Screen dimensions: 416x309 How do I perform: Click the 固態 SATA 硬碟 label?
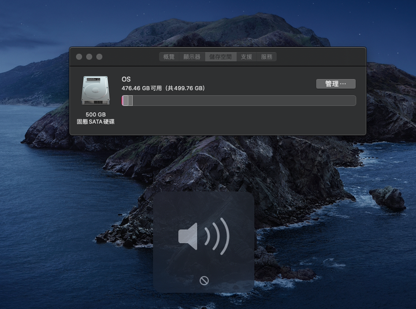[95, 122]
